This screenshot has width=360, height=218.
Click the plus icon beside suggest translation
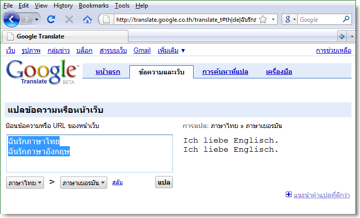289,194
